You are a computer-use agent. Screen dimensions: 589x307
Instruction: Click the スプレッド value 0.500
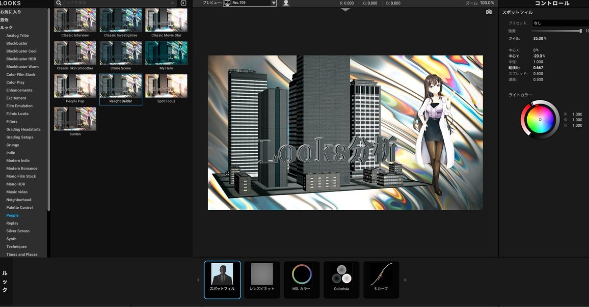(x=538, y=74)
